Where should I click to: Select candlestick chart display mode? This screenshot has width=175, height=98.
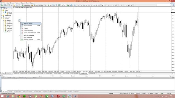point(48,5)
